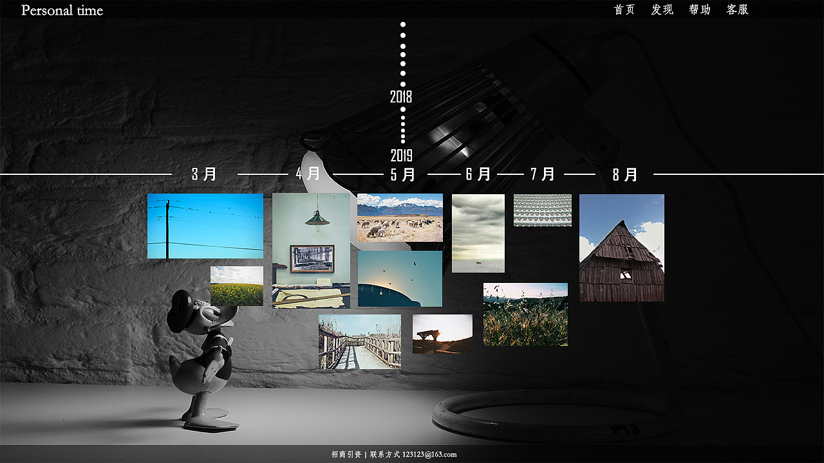
Task: Jump to 7月 on the month timeline
Action: pos(543,174)
